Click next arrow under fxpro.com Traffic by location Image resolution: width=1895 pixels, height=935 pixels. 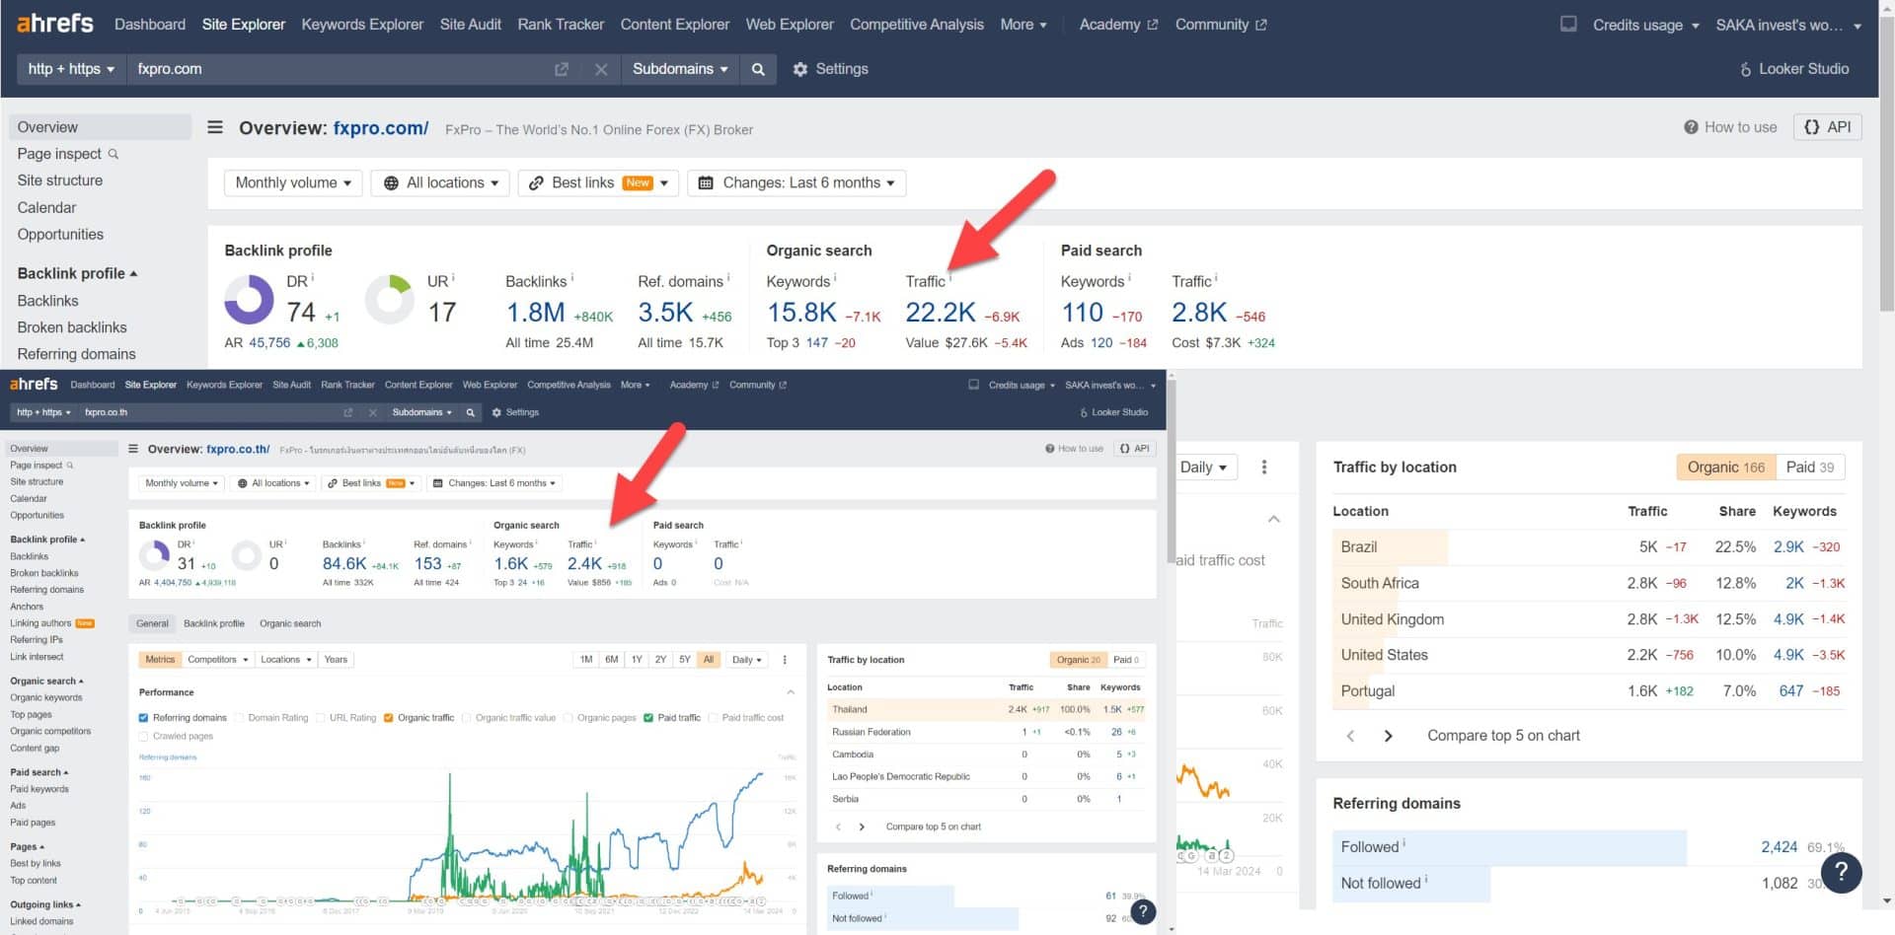tap(1388, 736)
